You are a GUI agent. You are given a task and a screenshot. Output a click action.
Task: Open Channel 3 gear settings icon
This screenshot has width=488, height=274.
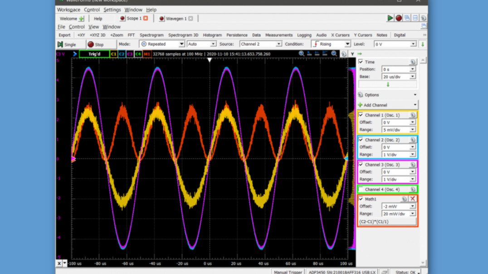point(413,165)
